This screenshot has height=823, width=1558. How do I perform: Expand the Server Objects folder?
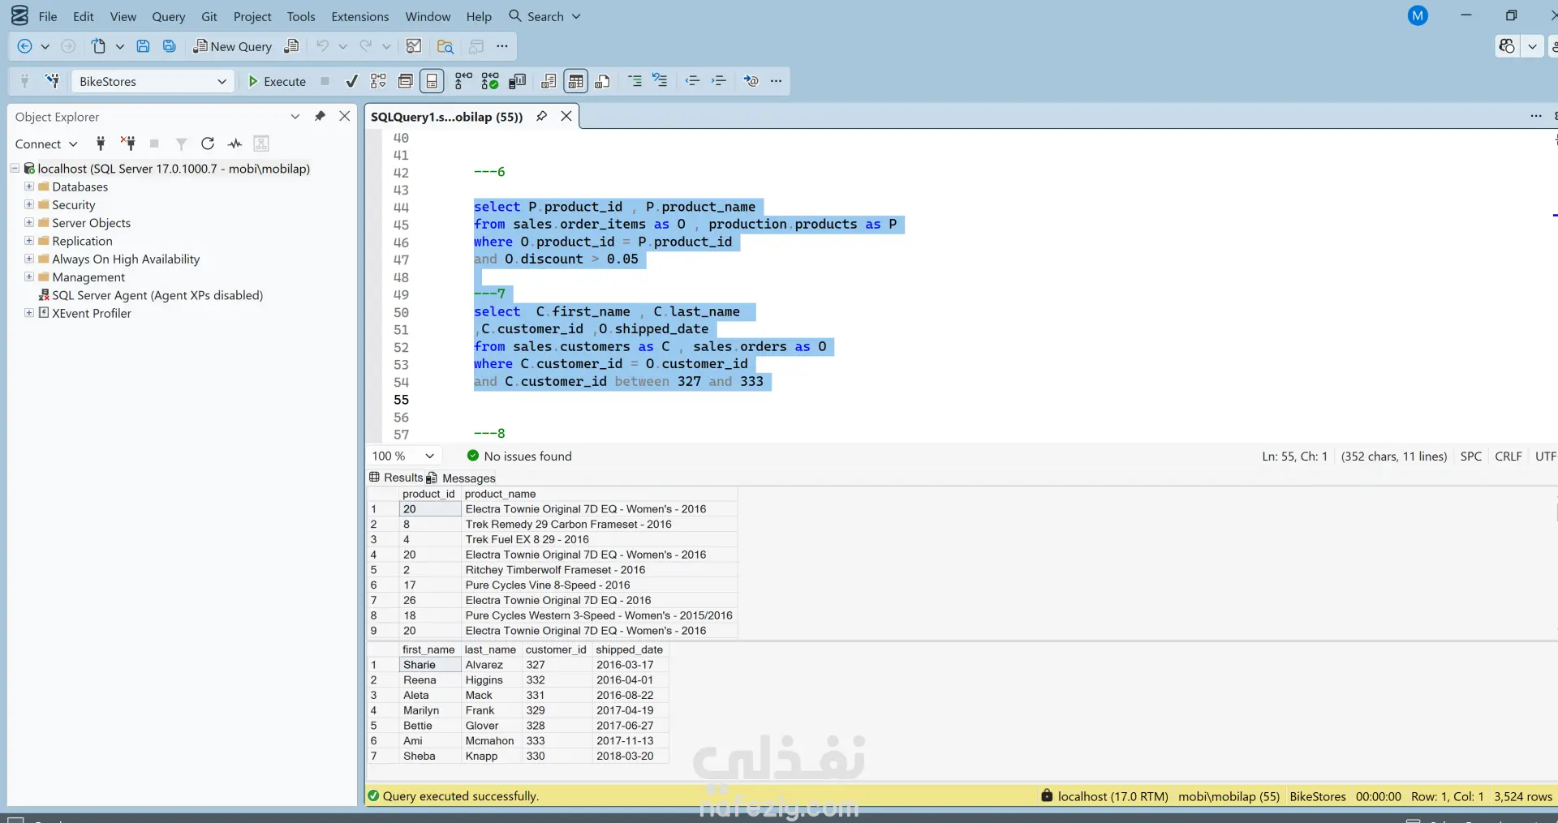pos(29,222)
